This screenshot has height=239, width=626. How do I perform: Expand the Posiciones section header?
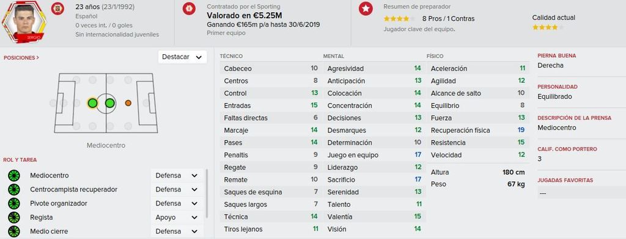pyautogui.click(x=21, y=58)
